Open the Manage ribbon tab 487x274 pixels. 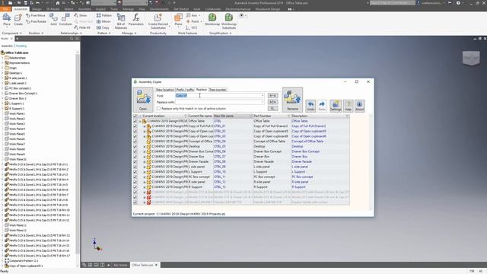tap(128, 9)
